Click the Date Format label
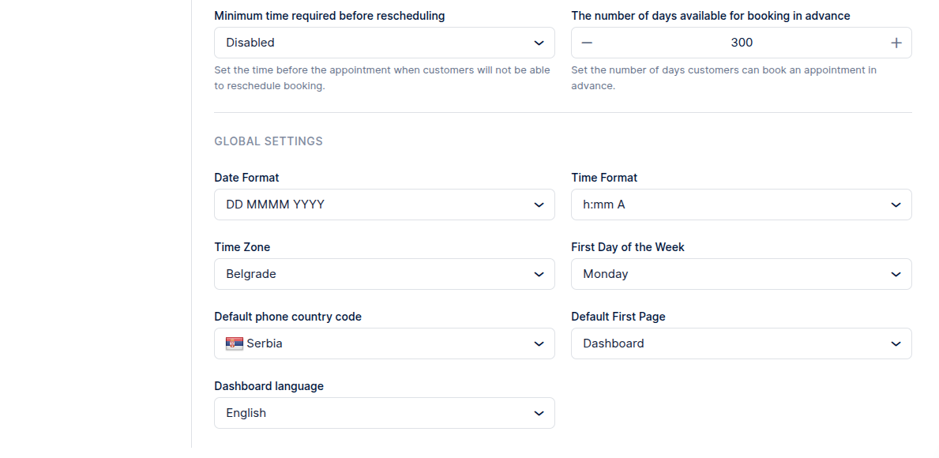This screenshot has height=458, width=939. pos(246,178)
